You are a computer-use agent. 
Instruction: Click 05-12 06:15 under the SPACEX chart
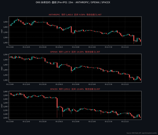coord(59,121)
